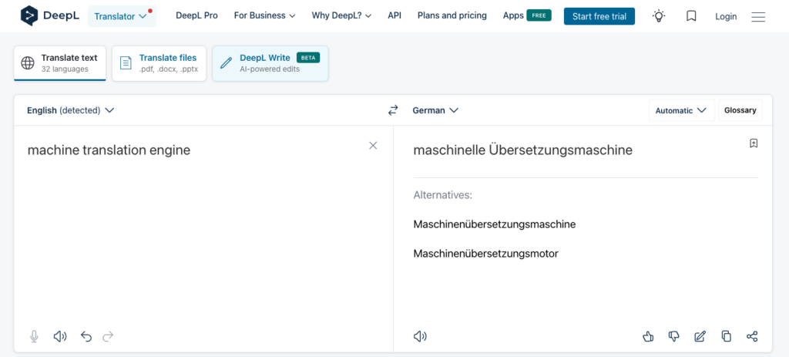This screenshot has height=357, width=789.
Task: Click the DeepL logo
Action: (x=49, y=16)
